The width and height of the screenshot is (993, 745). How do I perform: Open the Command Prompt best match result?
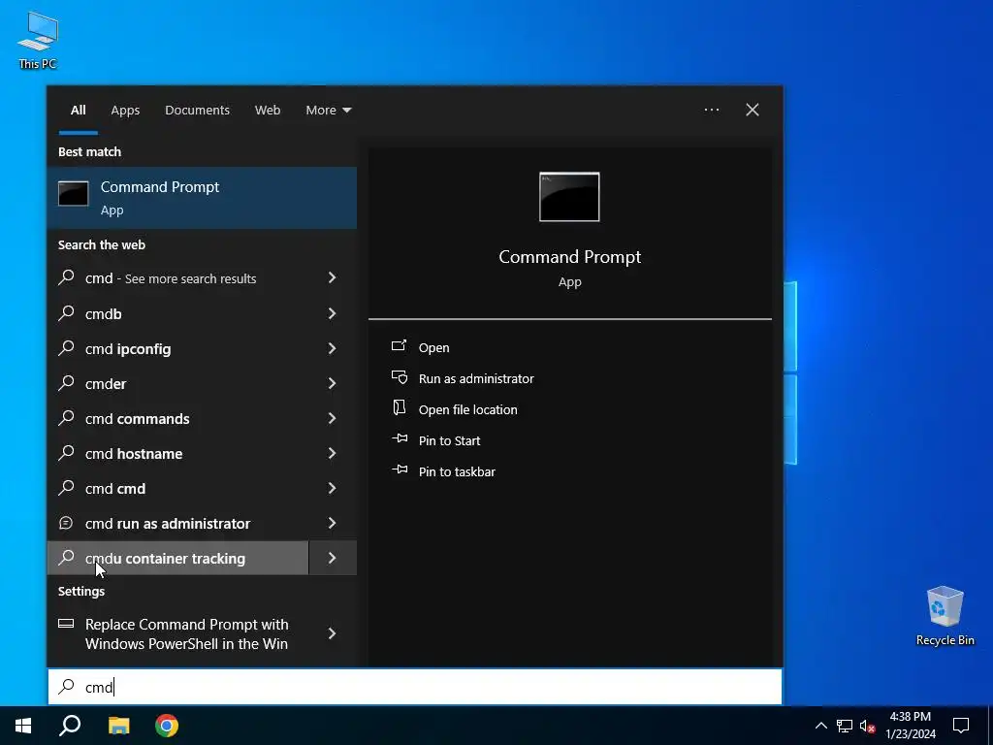point(202,198)
